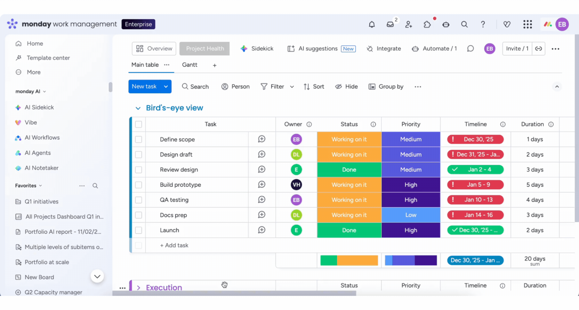Click the search magnifier in top bar
Screen dimensions: 579x310
point(464,24)
